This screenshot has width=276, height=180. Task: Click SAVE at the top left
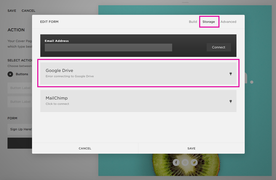coord(12,11)
